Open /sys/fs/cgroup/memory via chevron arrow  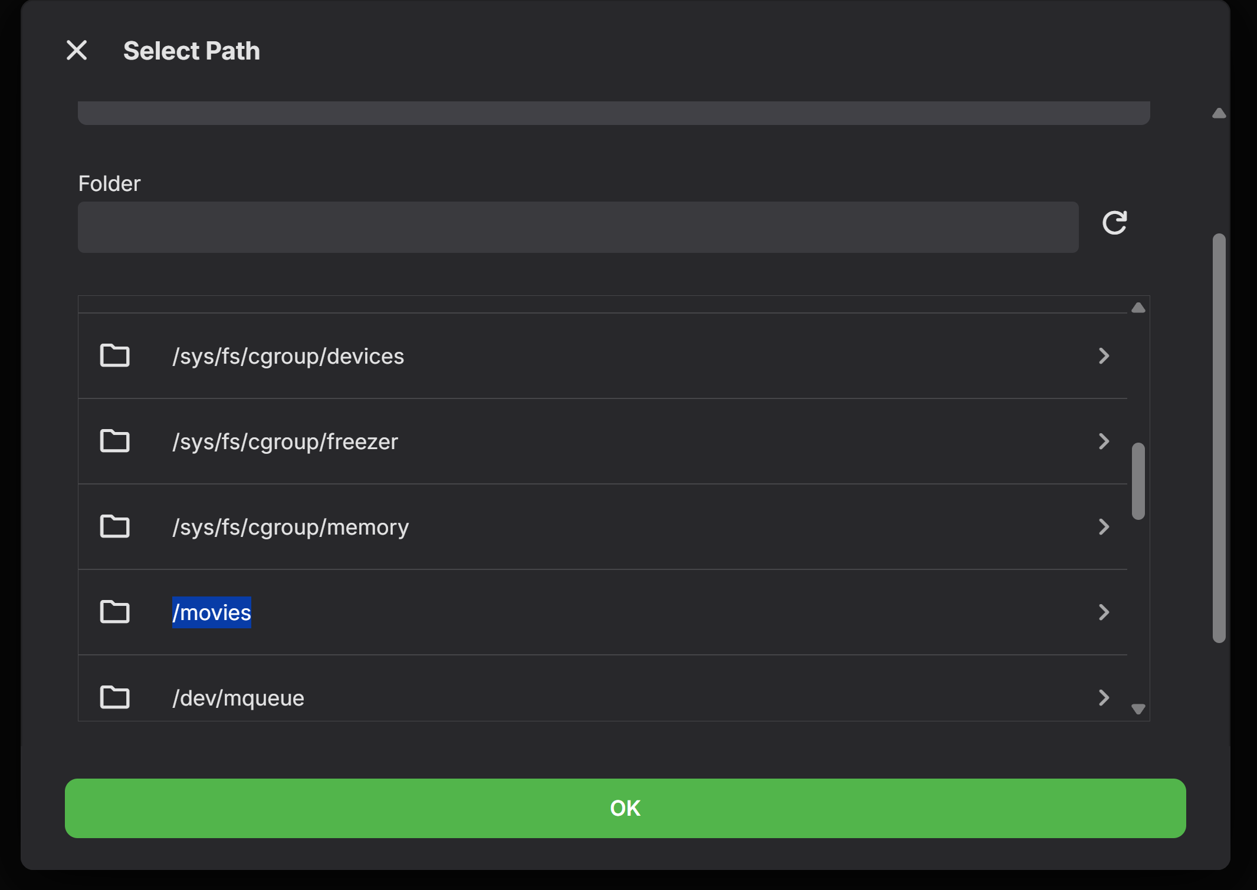click(x=1104, y=527)
